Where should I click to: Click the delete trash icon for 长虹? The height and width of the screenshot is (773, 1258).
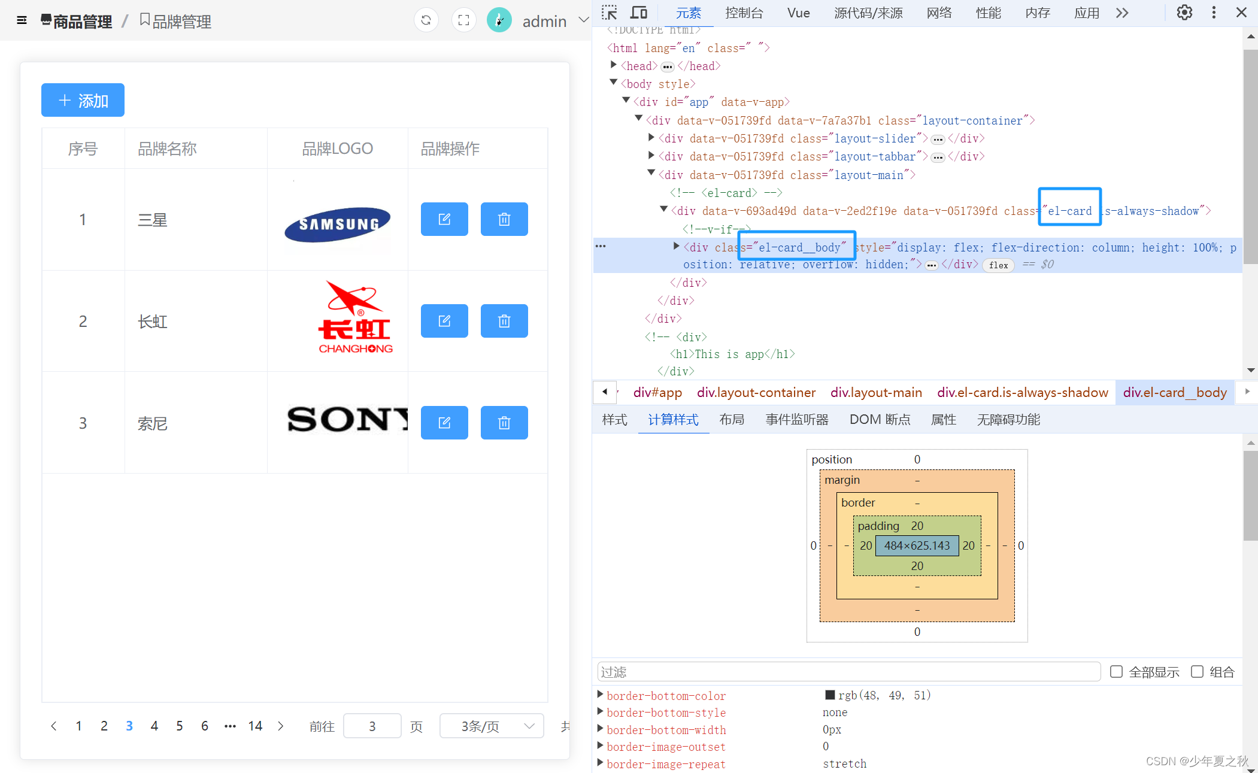pos(504,321)
